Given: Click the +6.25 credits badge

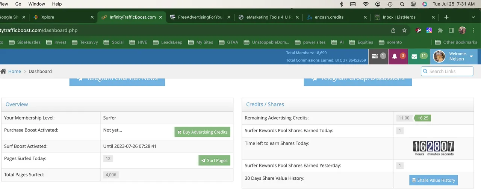Looking at the screenshot, I should point(423,118).
